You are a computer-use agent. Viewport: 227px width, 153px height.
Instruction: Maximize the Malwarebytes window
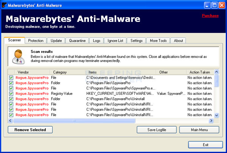click(x=215, y=5)
